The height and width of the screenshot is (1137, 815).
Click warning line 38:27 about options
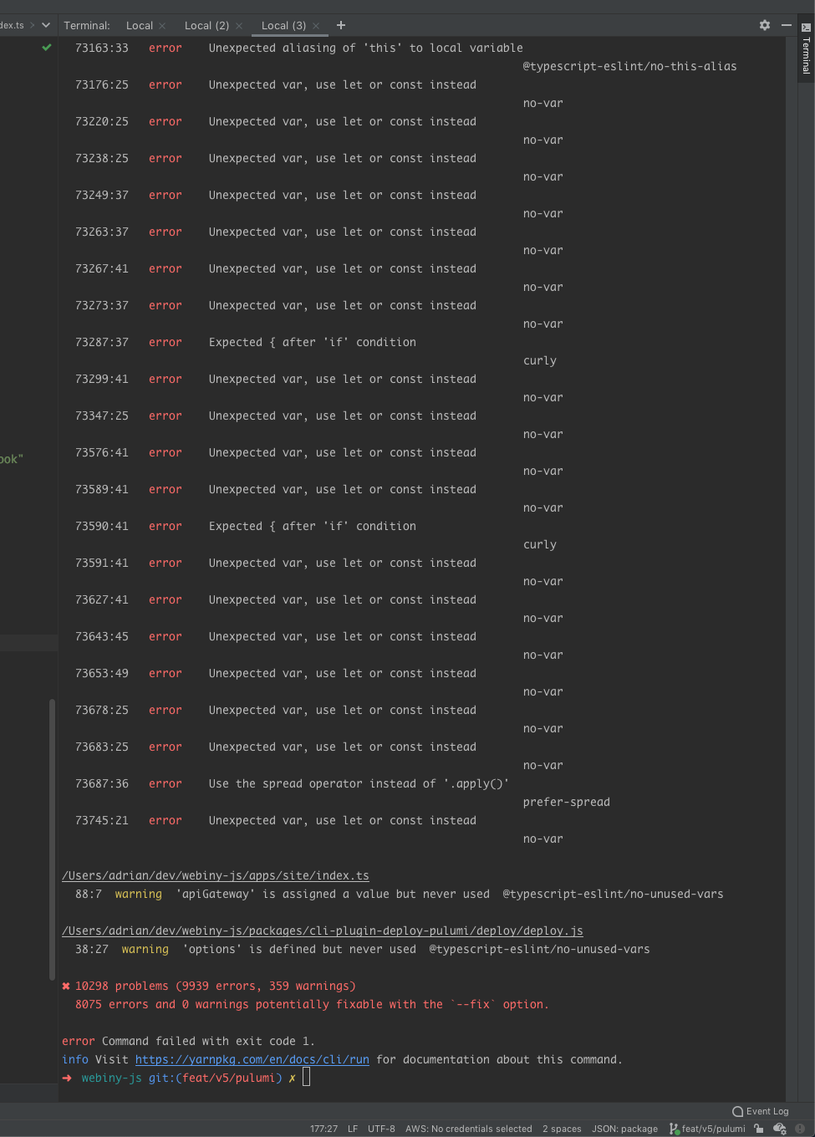point(363,949)
